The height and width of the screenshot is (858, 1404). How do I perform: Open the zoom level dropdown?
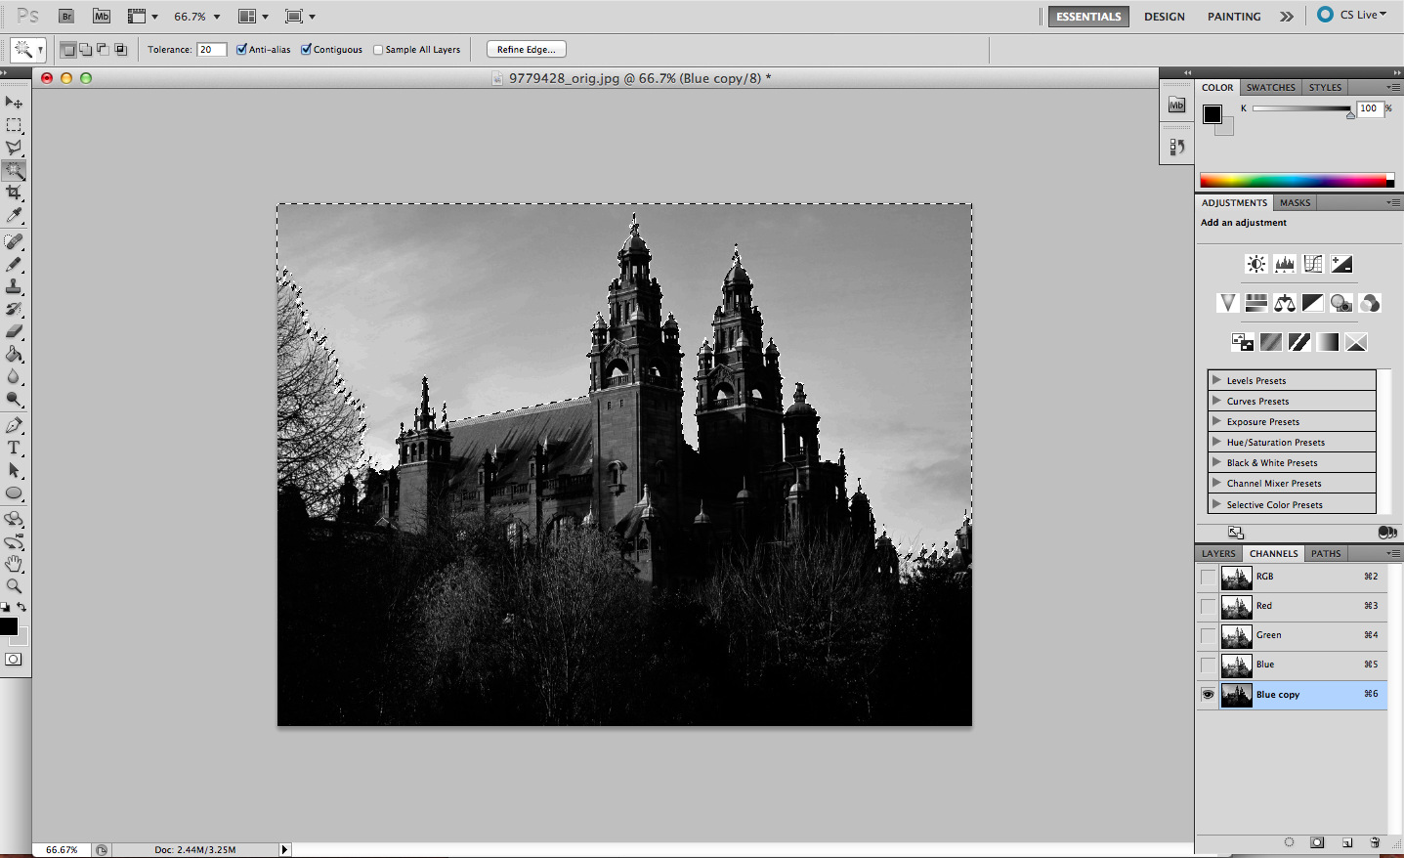click(216, 17)
